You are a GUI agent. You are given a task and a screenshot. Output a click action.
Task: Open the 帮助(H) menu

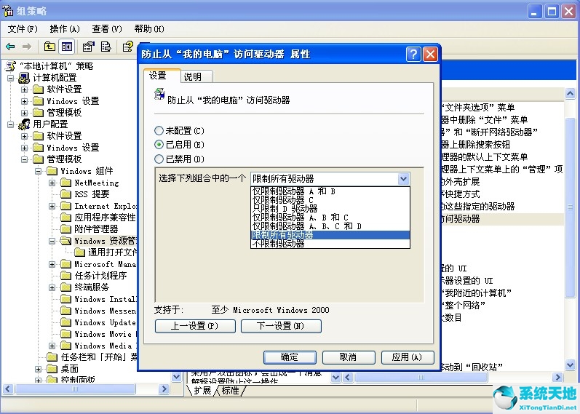tap(149, 29)
